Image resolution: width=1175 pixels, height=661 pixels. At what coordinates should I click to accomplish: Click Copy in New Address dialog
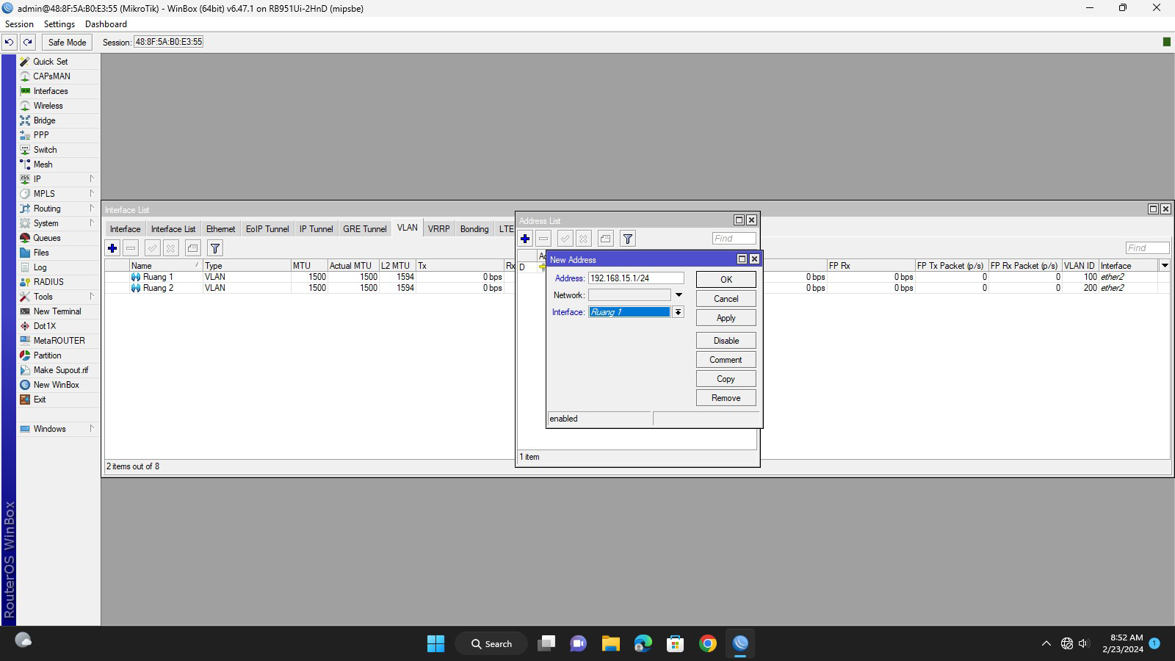click(726, 379)
